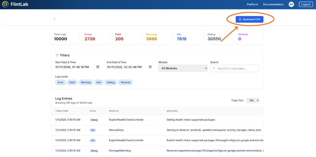Click the Filters funnel icon
This screenshot has height=157, width=316.
(57, 55)
